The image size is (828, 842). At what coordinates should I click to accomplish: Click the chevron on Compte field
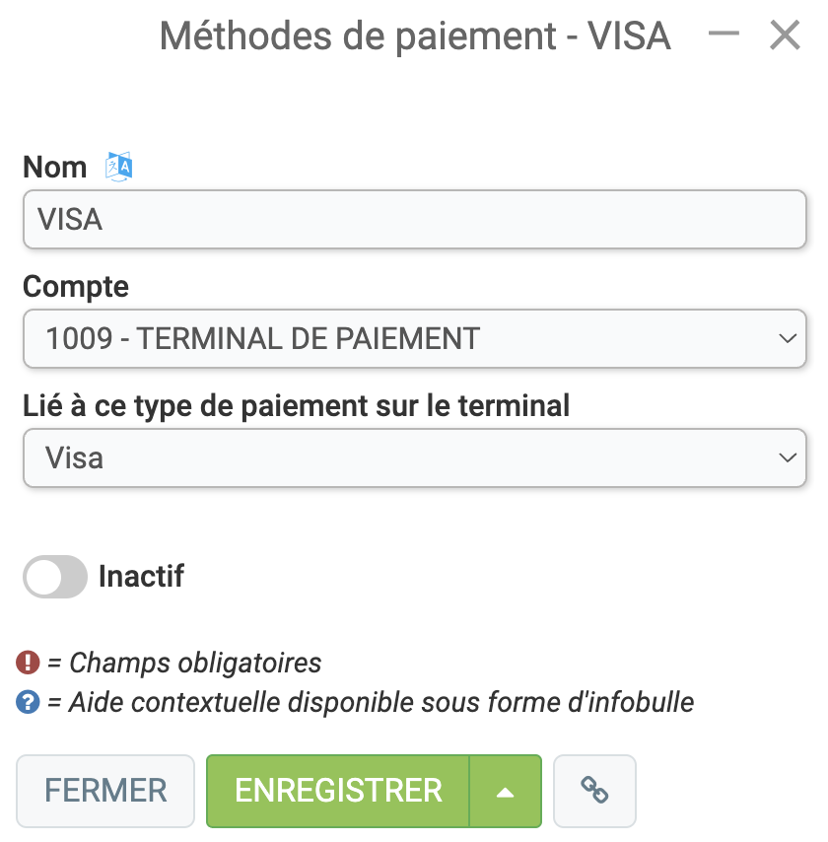788,338
